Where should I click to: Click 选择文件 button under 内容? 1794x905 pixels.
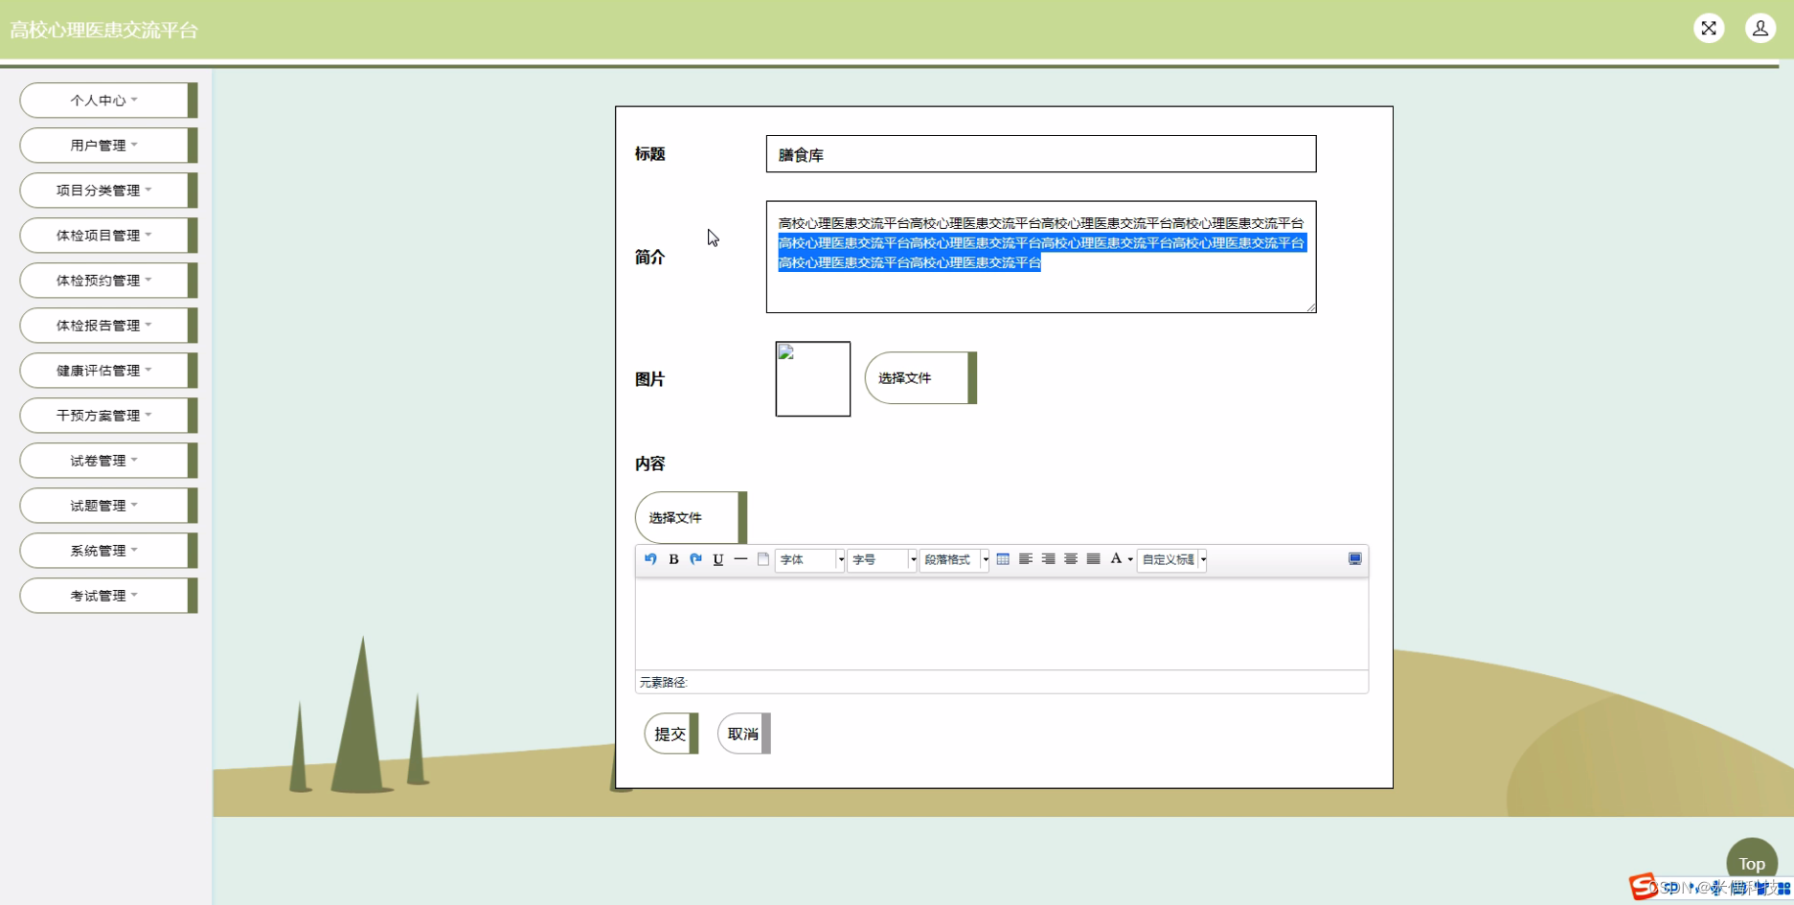(x=691, y=517)
